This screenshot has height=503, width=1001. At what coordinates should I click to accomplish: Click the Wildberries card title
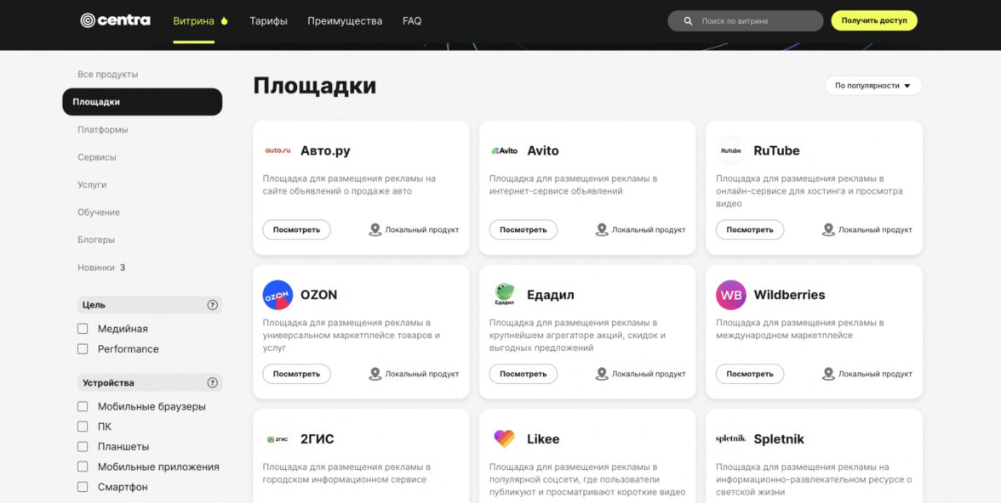790,295
